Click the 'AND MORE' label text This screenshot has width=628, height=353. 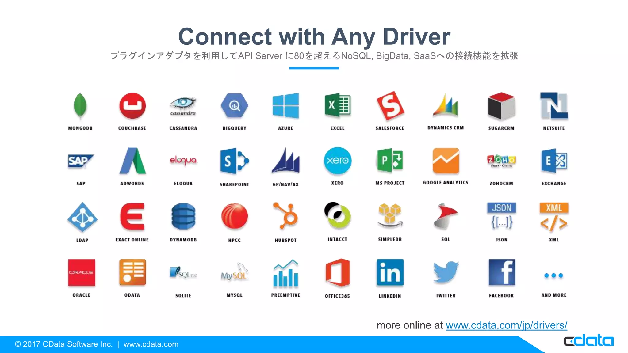click(554, 295)
